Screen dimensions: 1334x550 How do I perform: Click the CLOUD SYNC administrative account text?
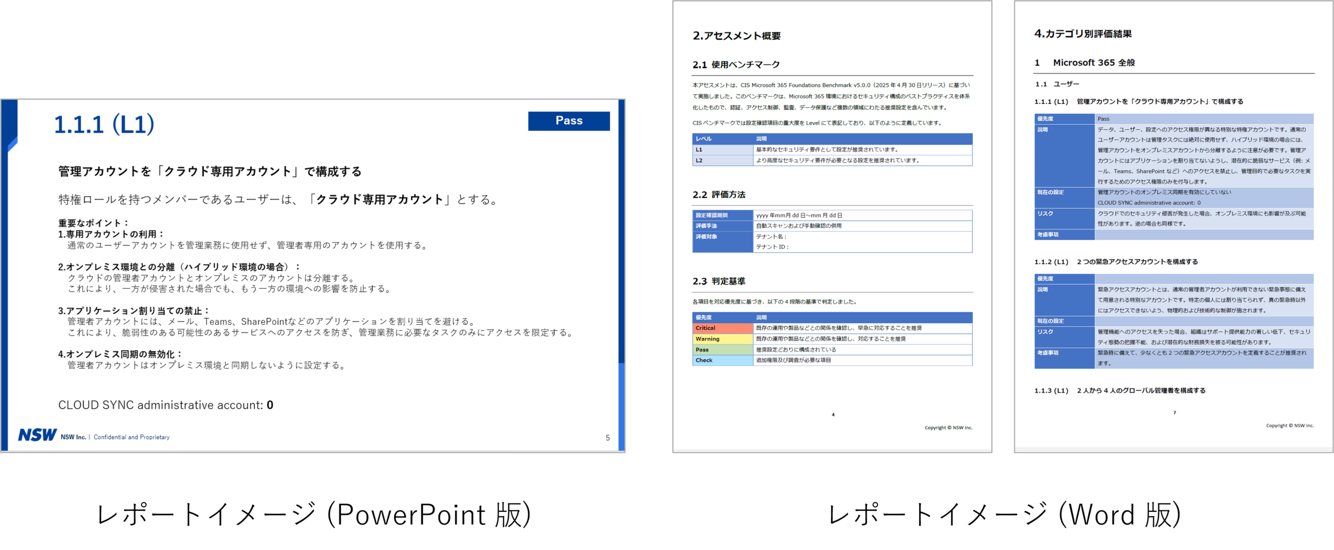click(165, 405)
